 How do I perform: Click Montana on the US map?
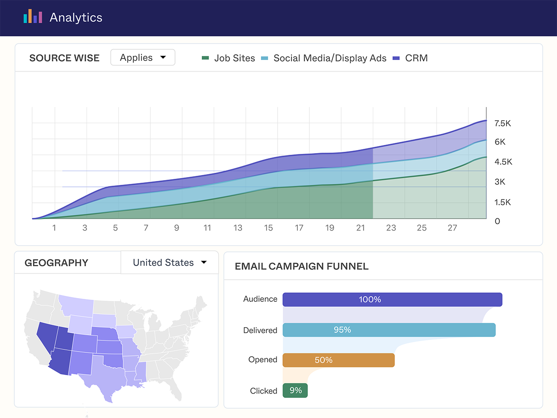pyautogui.click(x=77, y=305)
